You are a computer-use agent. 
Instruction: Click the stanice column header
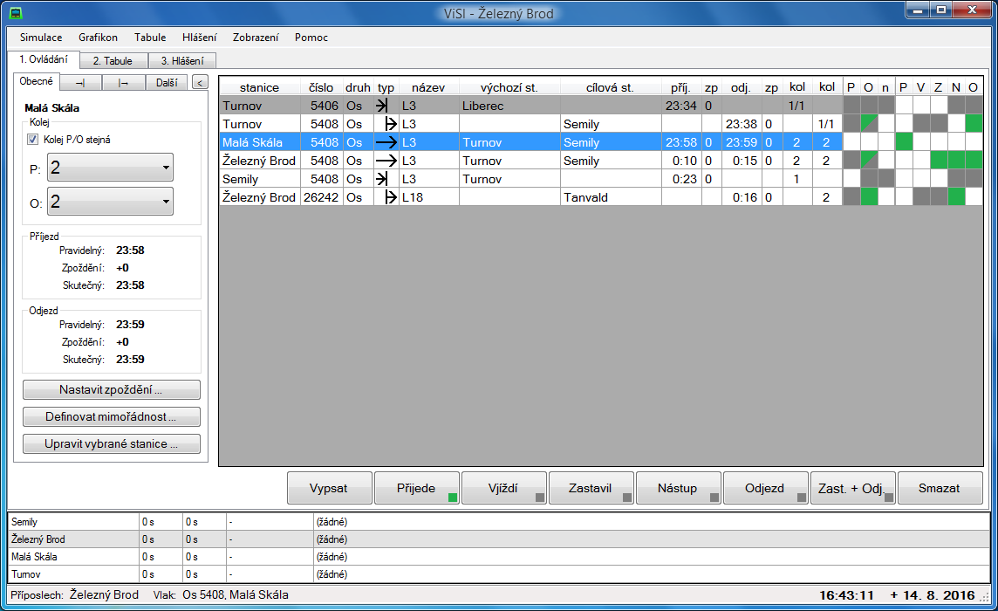click(x=260, y=87)
